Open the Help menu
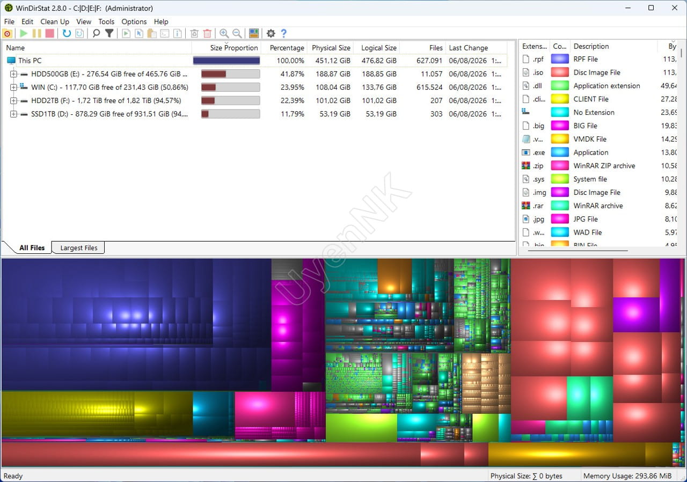687x482 pixels. [161, 21]
